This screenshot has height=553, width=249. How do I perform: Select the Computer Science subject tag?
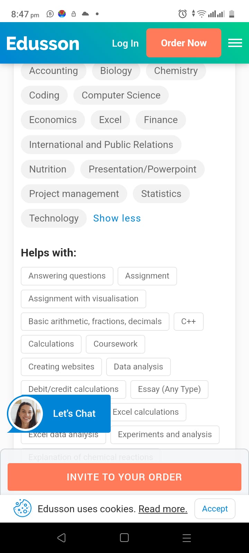click(121, 95)
